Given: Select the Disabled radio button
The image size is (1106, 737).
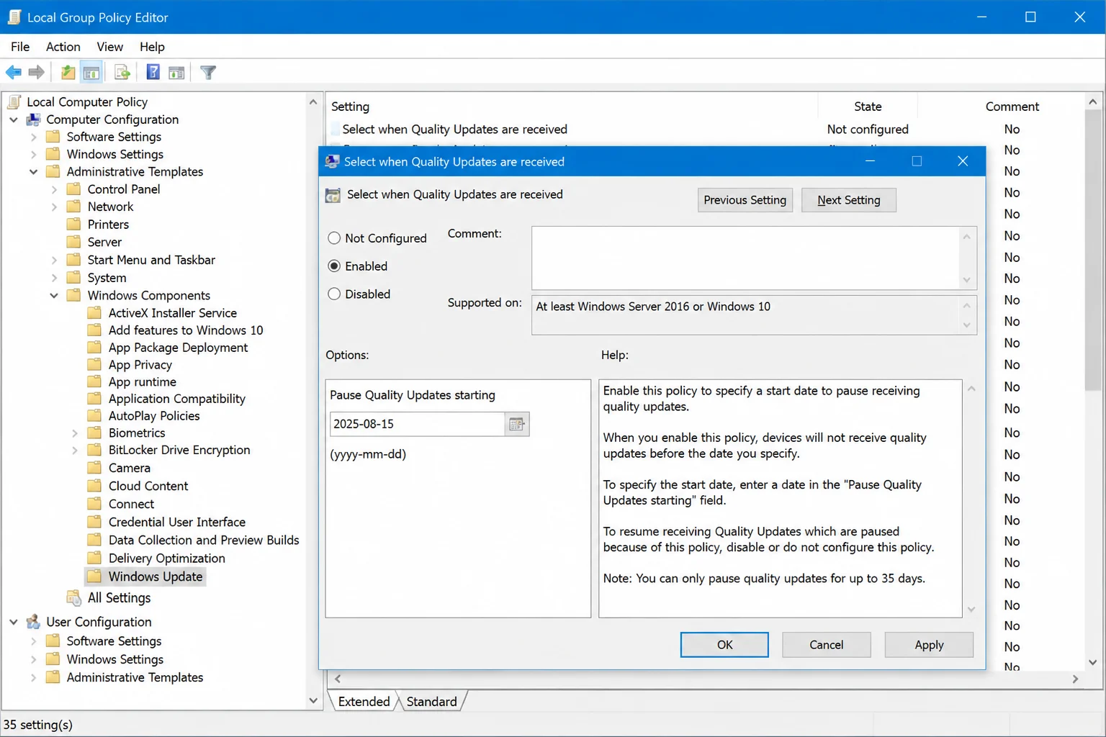Looking at the screenshot, I should (x=334, y=294).
